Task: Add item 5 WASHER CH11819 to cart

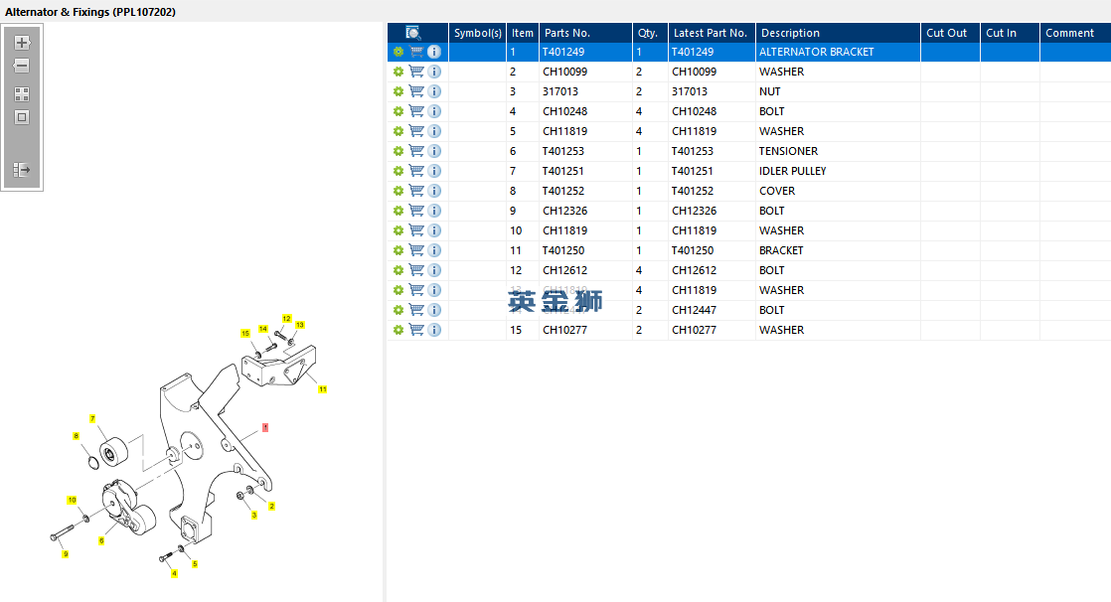Action: (x=416, y=131)
